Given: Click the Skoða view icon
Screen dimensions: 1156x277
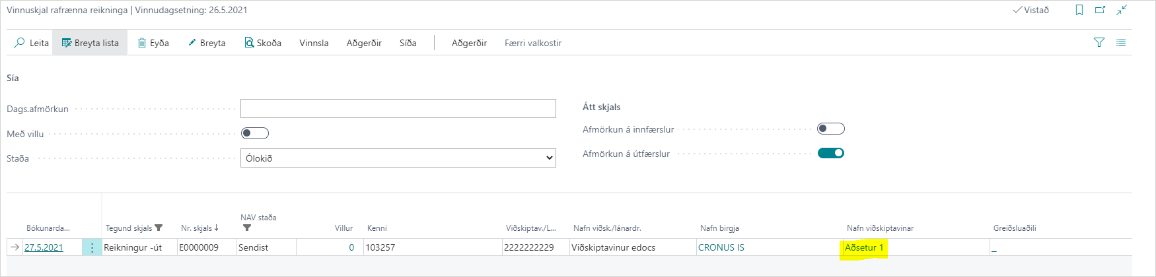Looking at the screenshot, I should [x=249, y=43].
